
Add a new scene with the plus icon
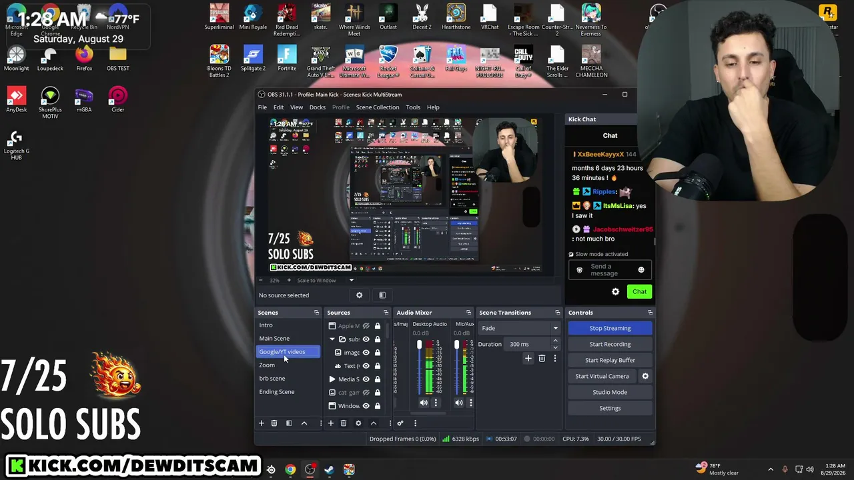[x=262, y=423]
